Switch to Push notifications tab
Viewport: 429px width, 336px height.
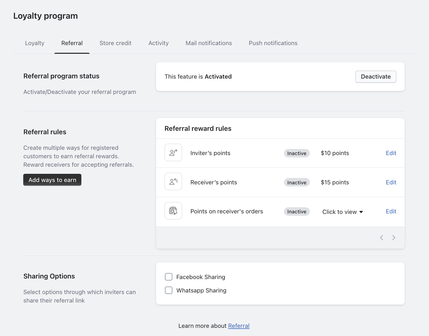click(x=273, y=43)
